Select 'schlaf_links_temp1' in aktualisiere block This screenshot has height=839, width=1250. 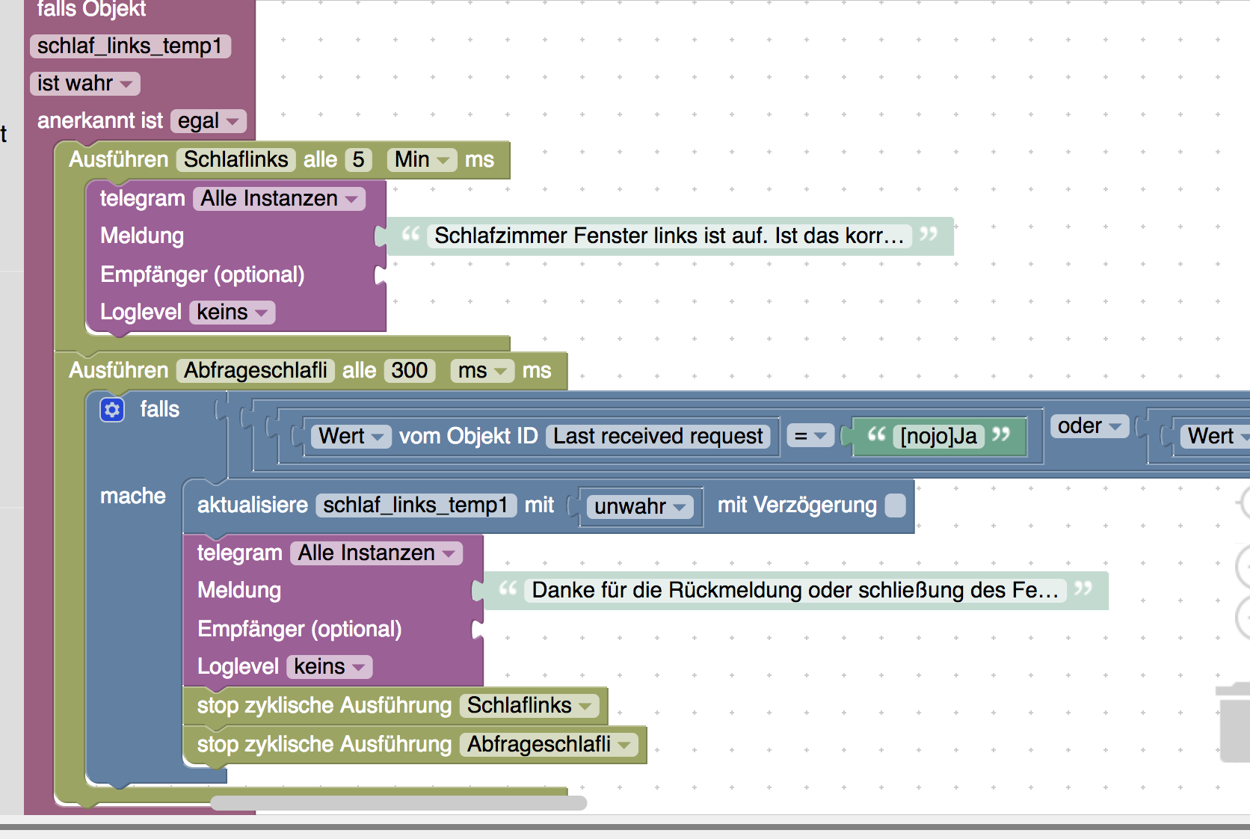click(416, 505)
